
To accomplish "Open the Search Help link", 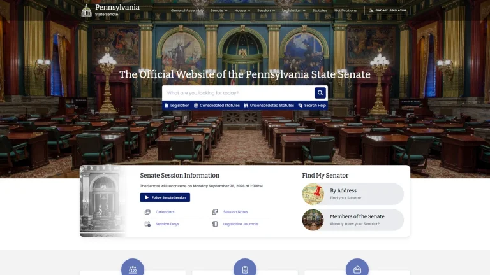I will coord(312,106).
